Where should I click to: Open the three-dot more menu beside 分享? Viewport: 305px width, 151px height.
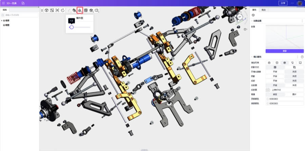click(x=292, y=3)
